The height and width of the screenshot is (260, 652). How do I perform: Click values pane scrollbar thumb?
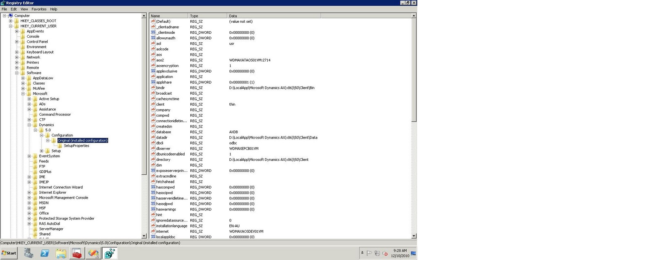pyautogui.click(x=414, y=70)
